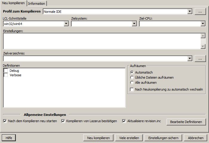Open the LCL-Schnittstelle dropdown
The width and height of the screenshot is (209, 143).
click(x=66, y=24)
